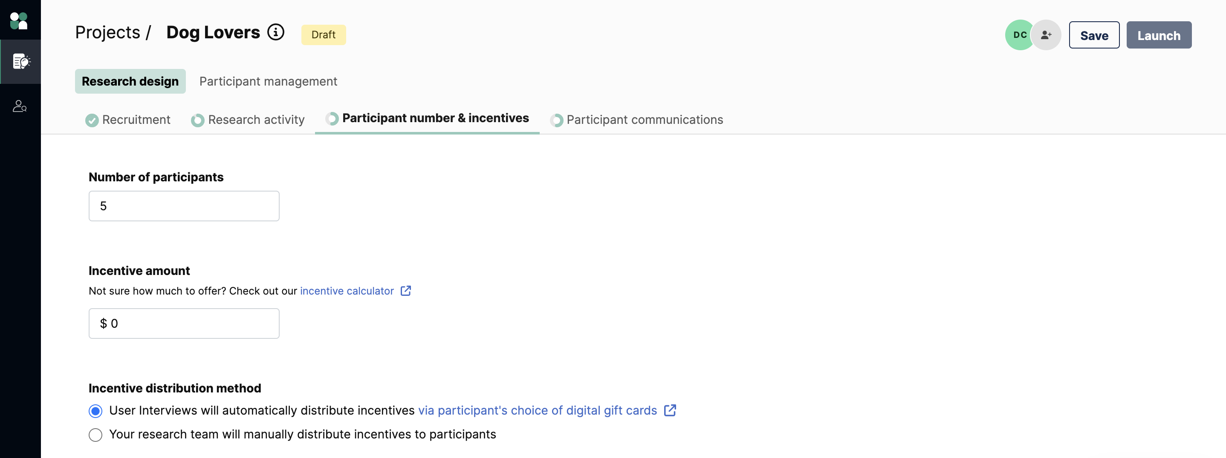1226x458 pixels.
Task: Open the Research activity step tab
Action: pos(248,120)
